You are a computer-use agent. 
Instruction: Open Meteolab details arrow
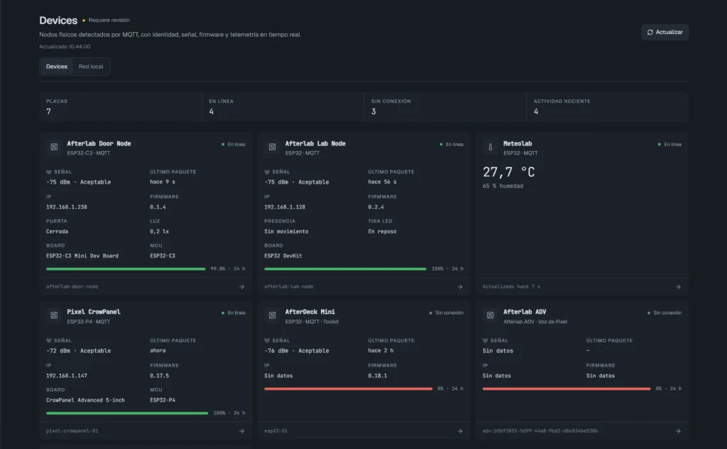pyautogui.click(x=678, y=287)
